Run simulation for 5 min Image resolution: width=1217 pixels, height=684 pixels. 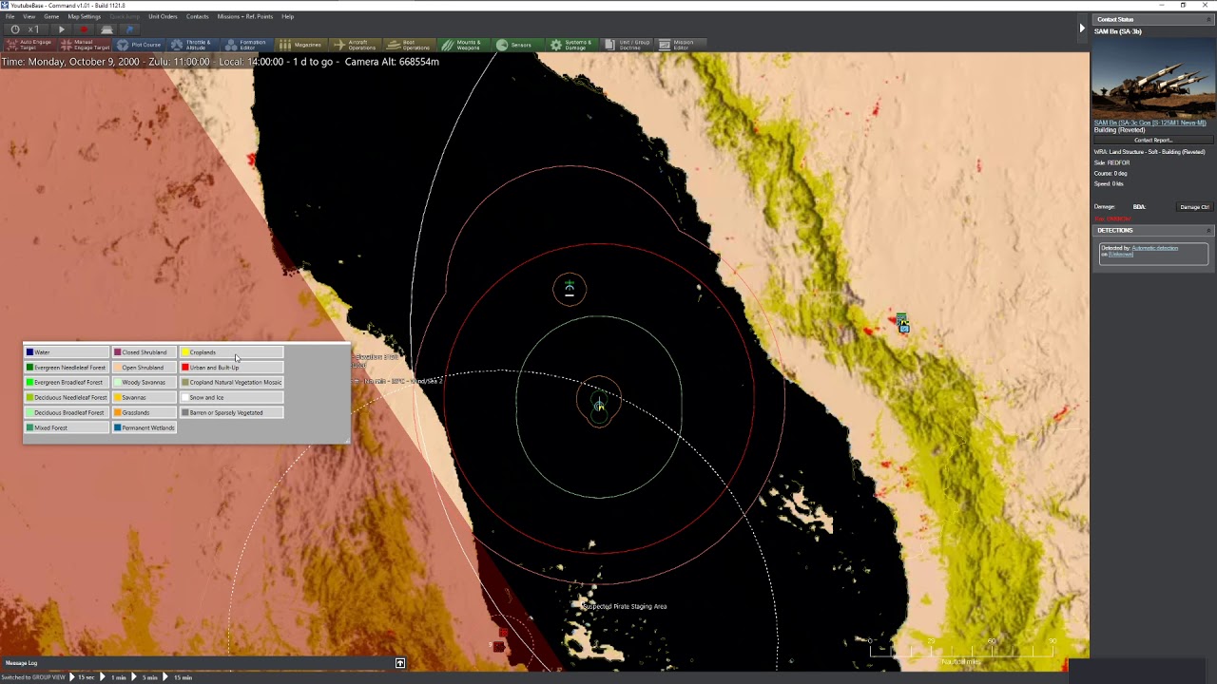click(x=145, y=677)
